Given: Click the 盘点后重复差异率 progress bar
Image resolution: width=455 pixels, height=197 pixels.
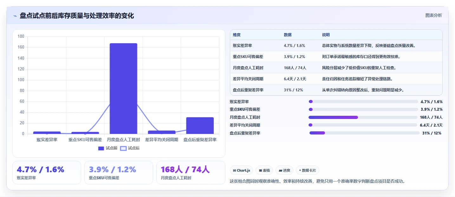Looking at the screenshot, I should click(x=365, y=133).
